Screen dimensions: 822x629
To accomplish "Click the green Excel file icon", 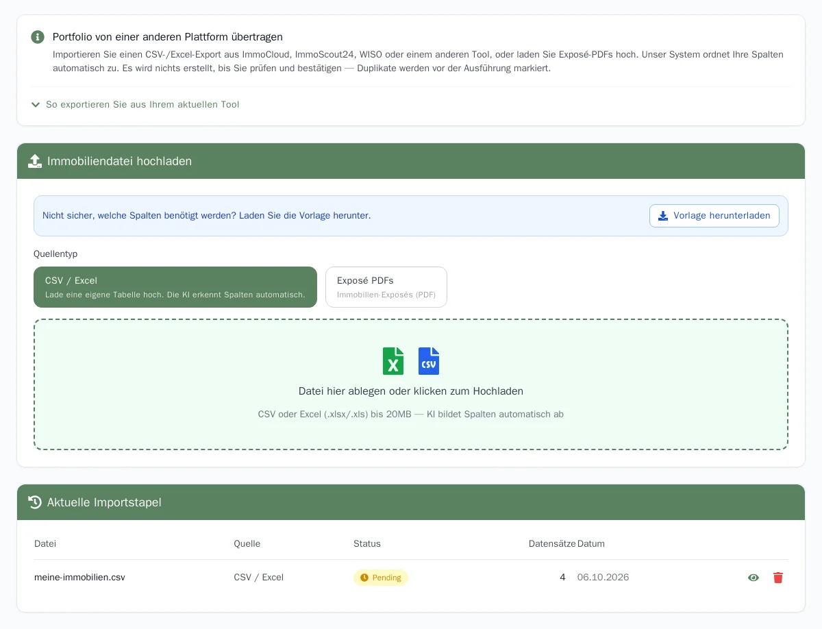I will tap(393, 361).
